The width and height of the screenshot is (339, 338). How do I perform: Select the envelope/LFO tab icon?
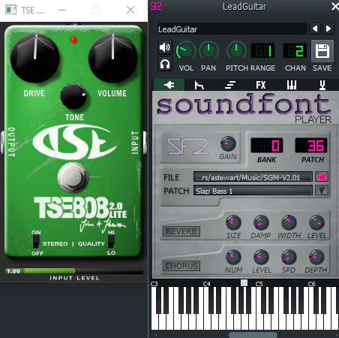coord(199,85)
